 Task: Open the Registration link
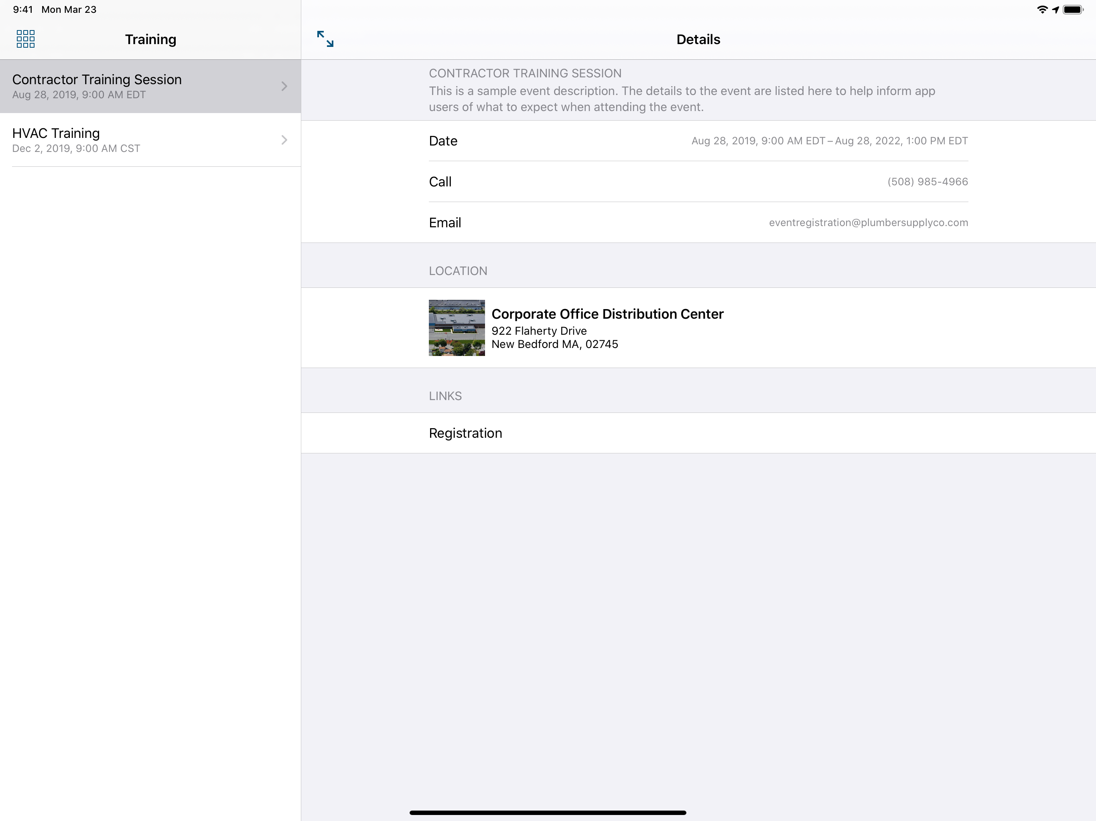coord(698,433)
